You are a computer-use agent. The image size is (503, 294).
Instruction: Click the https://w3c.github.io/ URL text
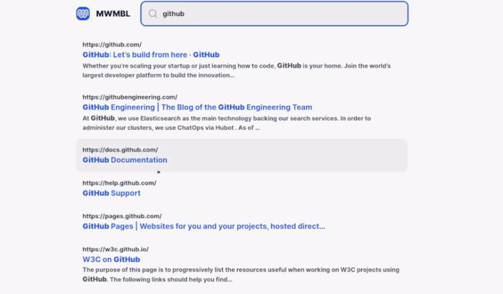[x=116, y=249]
